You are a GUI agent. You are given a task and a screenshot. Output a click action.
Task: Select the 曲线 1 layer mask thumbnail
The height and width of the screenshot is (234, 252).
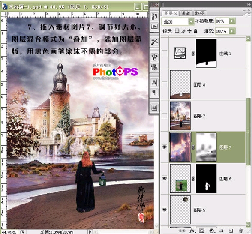[206, 53]
